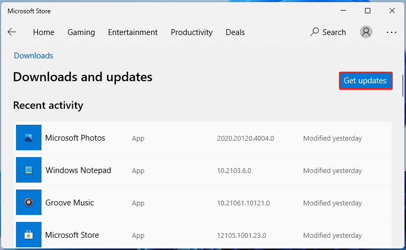Image resolution: width=406 pixels, height=250 pixels.
Task: Open the Productivity tab
Action: (192, 32)
